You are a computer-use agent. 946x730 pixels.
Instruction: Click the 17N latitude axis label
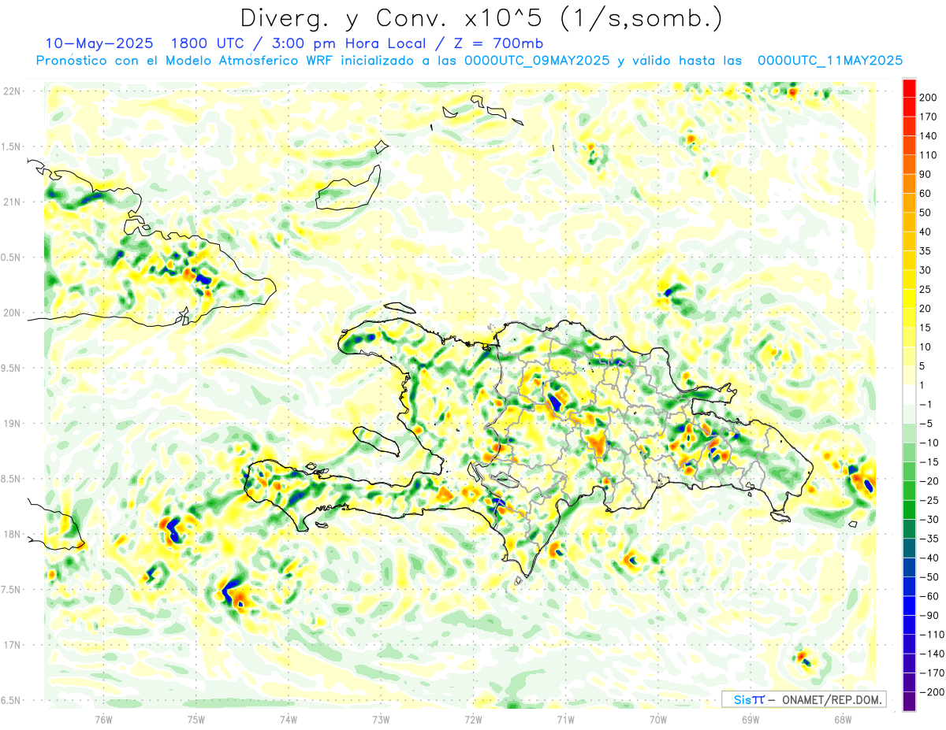click(12, 644)
